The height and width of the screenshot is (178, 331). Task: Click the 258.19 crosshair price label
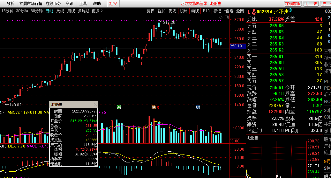click(x=237, y=46)
